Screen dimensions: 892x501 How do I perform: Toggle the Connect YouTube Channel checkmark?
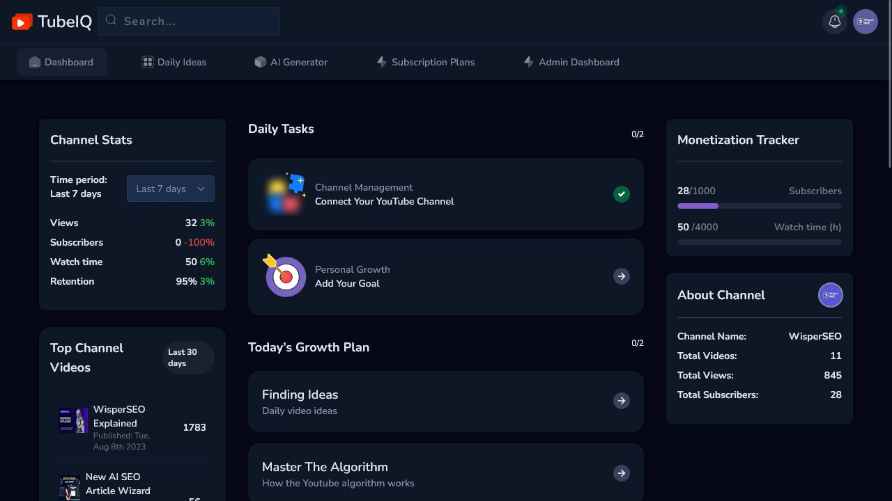point(621,194)
